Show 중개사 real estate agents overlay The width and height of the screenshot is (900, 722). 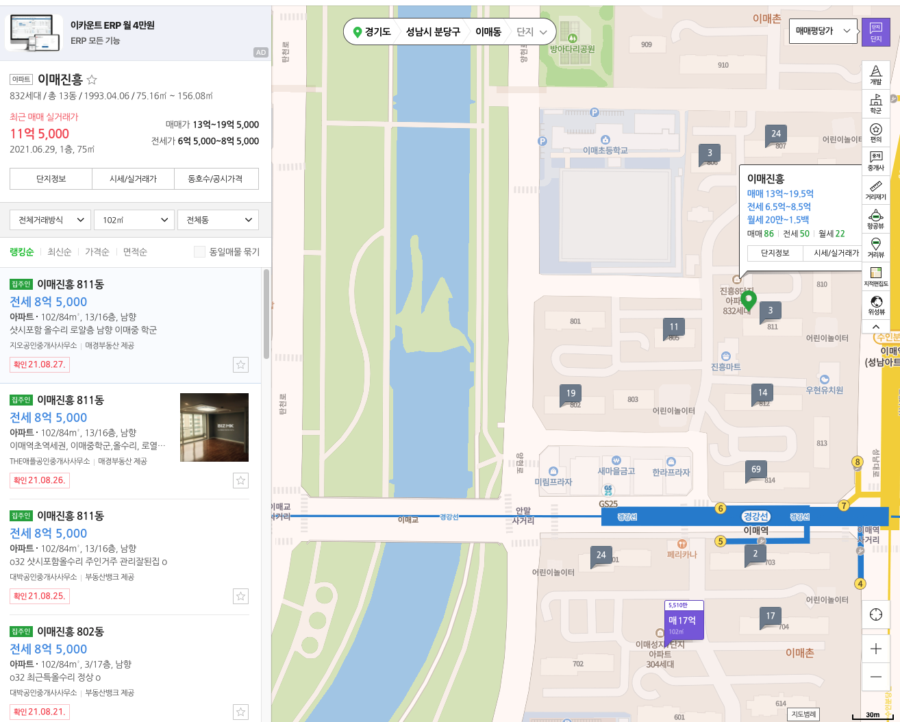tap(876, 161)
